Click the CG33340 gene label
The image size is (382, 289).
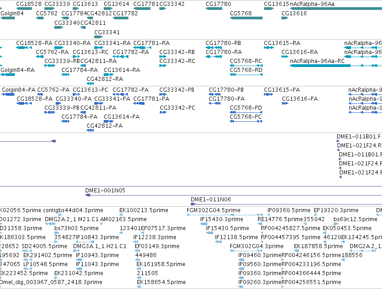coord(67,22)
